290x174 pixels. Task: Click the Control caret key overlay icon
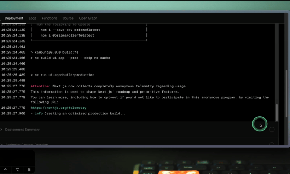pyautogui.click(x=5, y=170)
